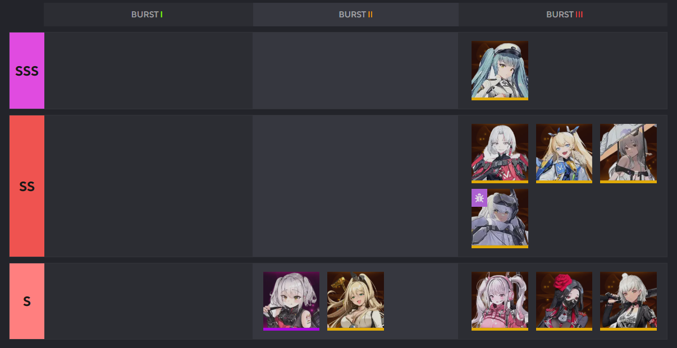This screenshot has height=348, width=677.
Task: Click the empty Burst II cell in SS row
Action: pyautogui.click(x=356, y=186)
